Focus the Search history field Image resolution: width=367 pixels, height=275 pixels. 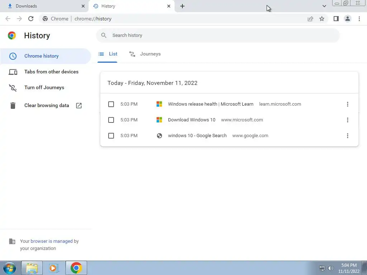tap(218, 35)
